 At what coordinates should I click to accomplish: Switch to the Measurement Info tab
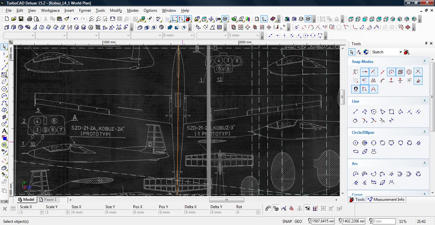click(x=386, y=200)
